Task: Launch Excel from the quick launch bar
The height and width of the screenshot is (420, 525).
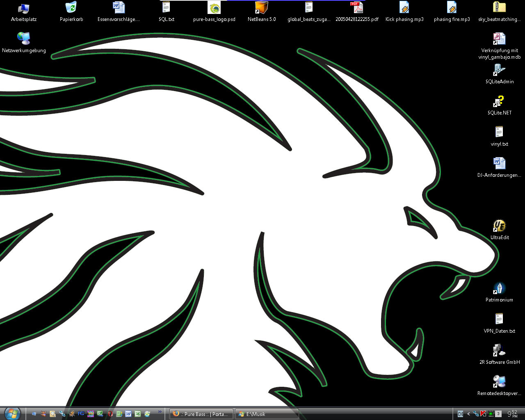Action: 138,414
